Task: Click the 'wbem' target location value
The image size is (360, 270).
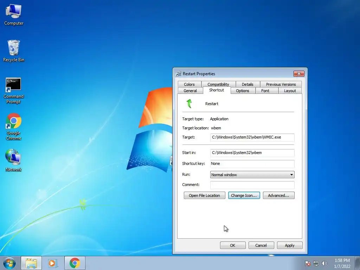Action: coord(216,128)
